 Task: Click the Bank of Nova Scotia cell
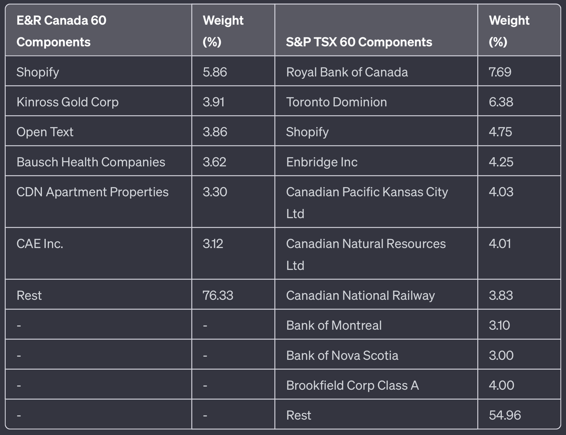pos(342,355)
